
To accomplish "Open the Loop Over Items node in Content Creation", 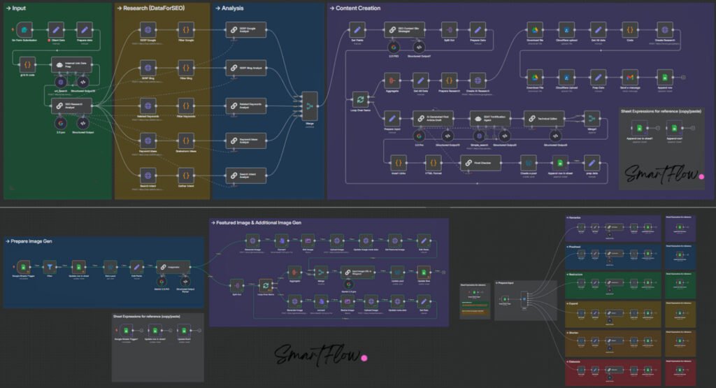I will click(359, 99).
